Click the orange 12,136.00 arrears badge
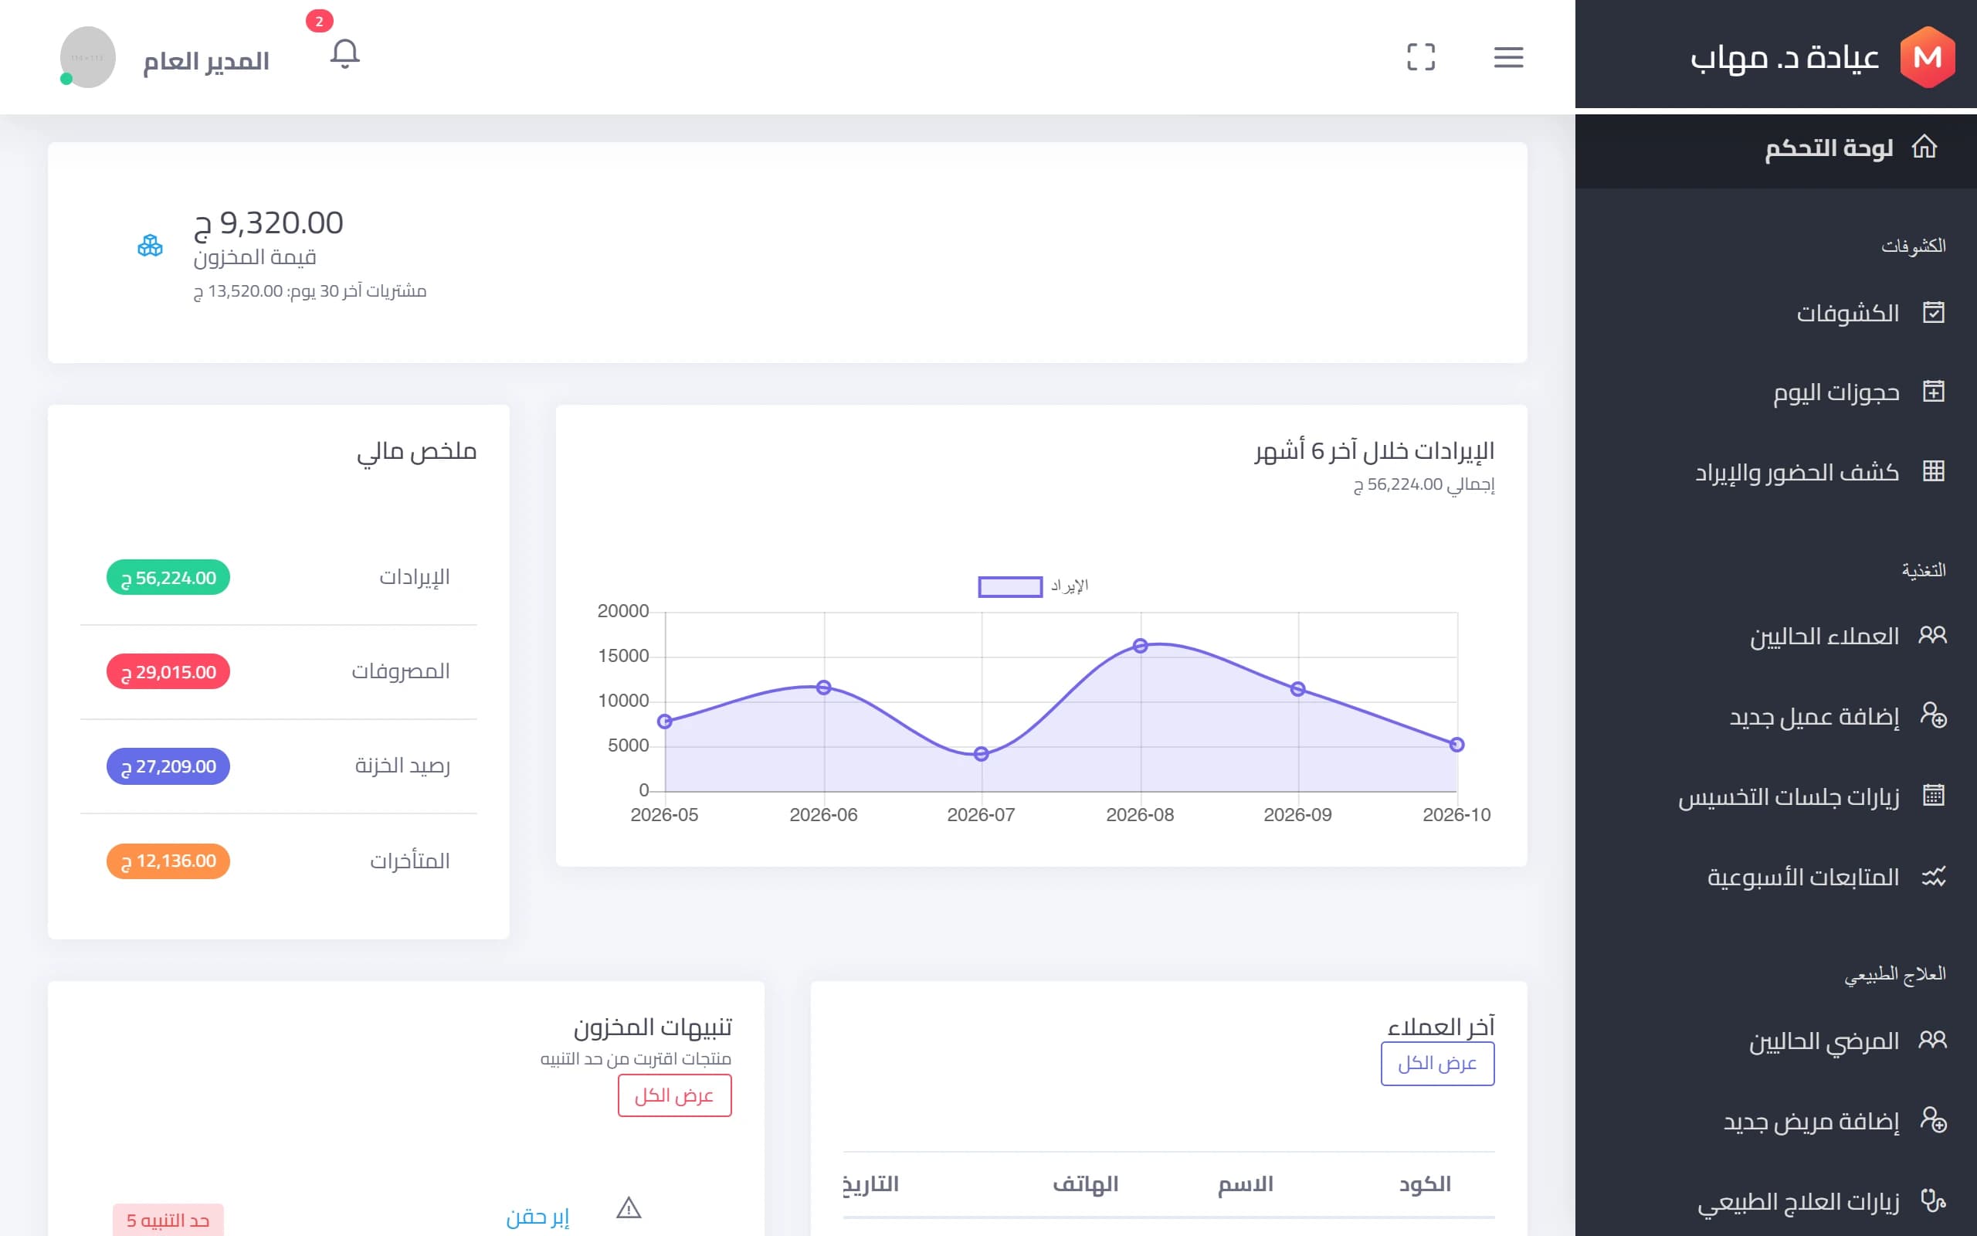The image size is (1977, 1236). (x=168, y=861)
